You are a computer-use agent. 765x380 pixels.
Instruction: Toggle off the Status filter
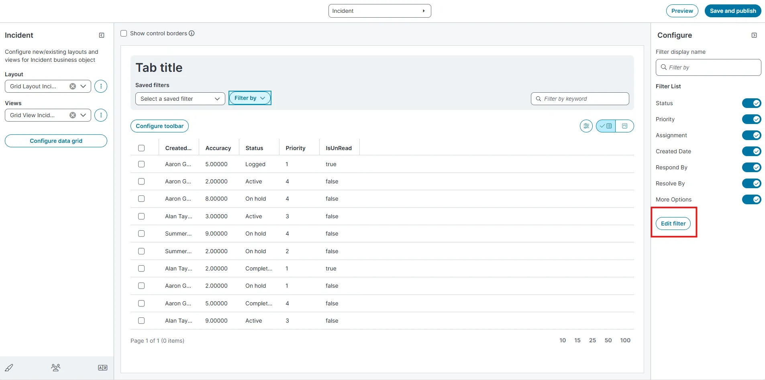pos(751,103)
